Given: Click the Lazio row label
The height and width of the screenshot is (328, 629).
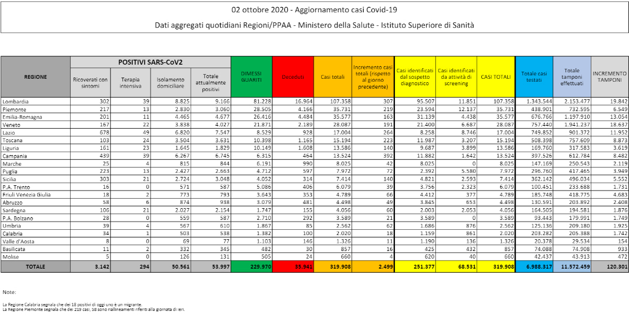Looking at the screenshot, I should pyautogui.click(x=8, y=133).
